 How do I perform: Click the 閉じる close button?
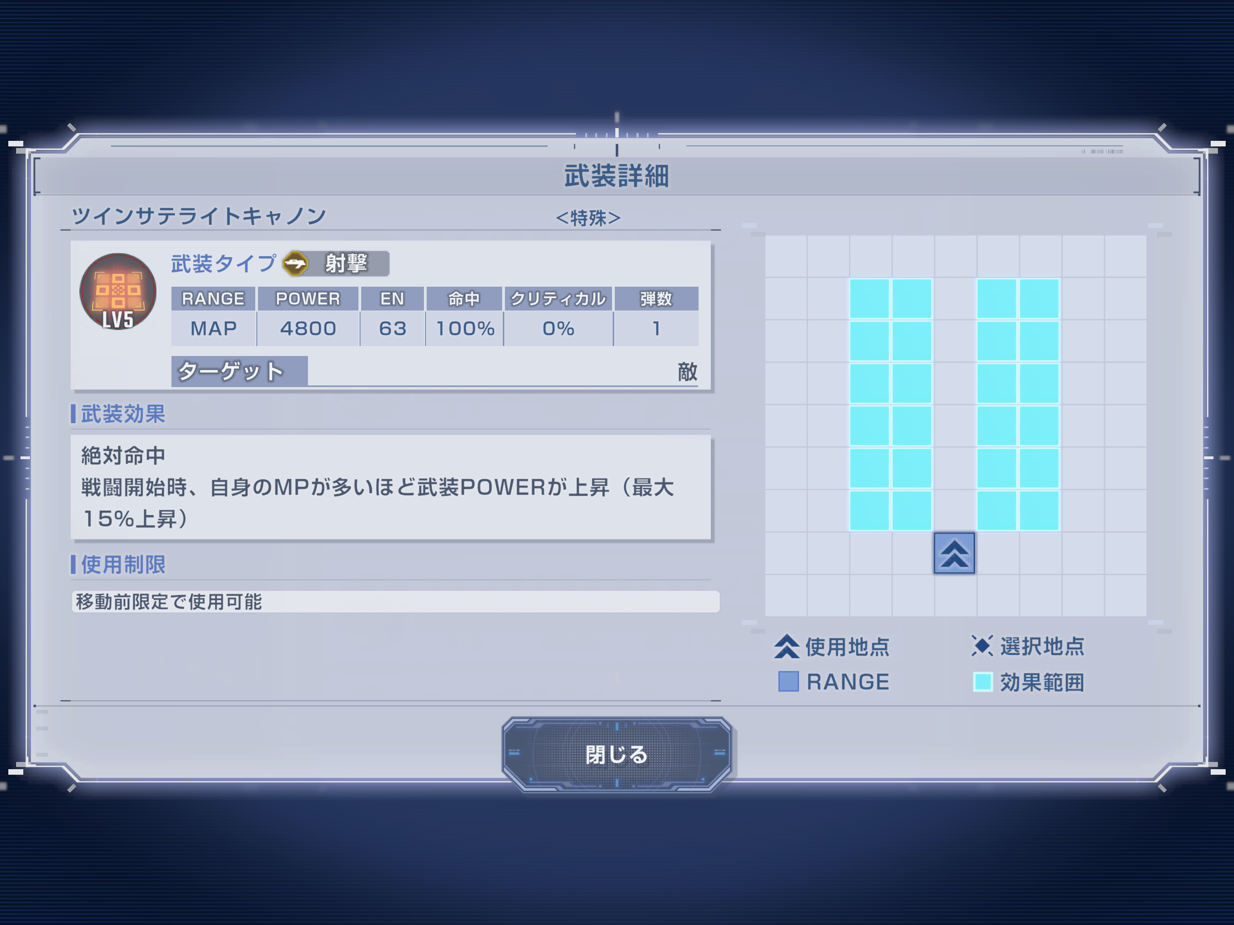(x=616, y=754)
